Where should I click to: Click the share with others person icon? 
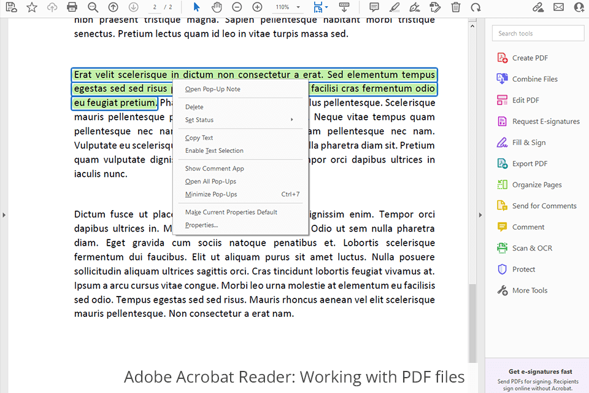point(579,7)
